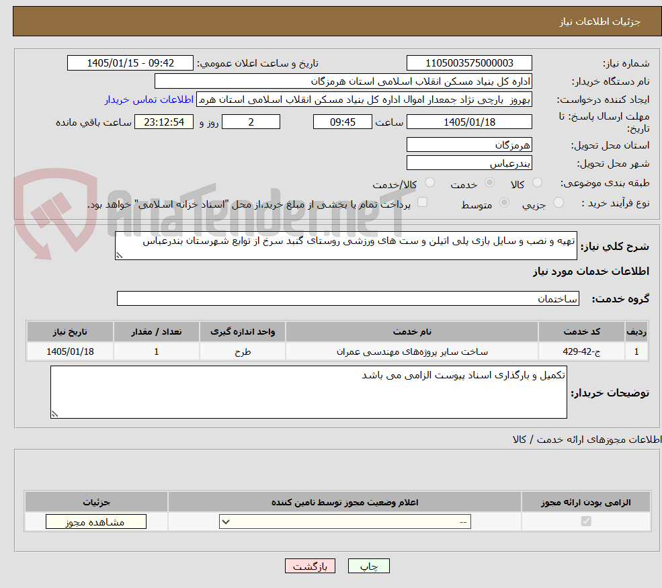Click the اعلام وضعیت مجوز توسط تامین کننده header
This screenshot has height=588, width=662.
(345, 502)
